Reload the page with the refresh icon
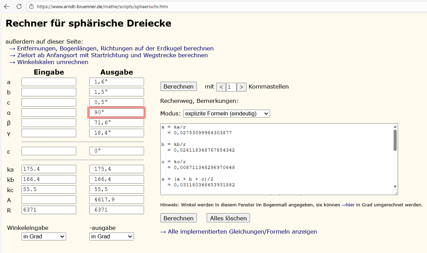The image size is (427, 253). [x=19, y=6]
